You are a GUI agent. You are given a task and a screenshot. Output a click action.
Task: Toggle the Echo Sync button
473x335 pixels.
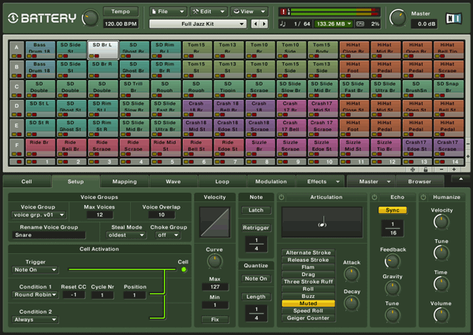(393, 210)
